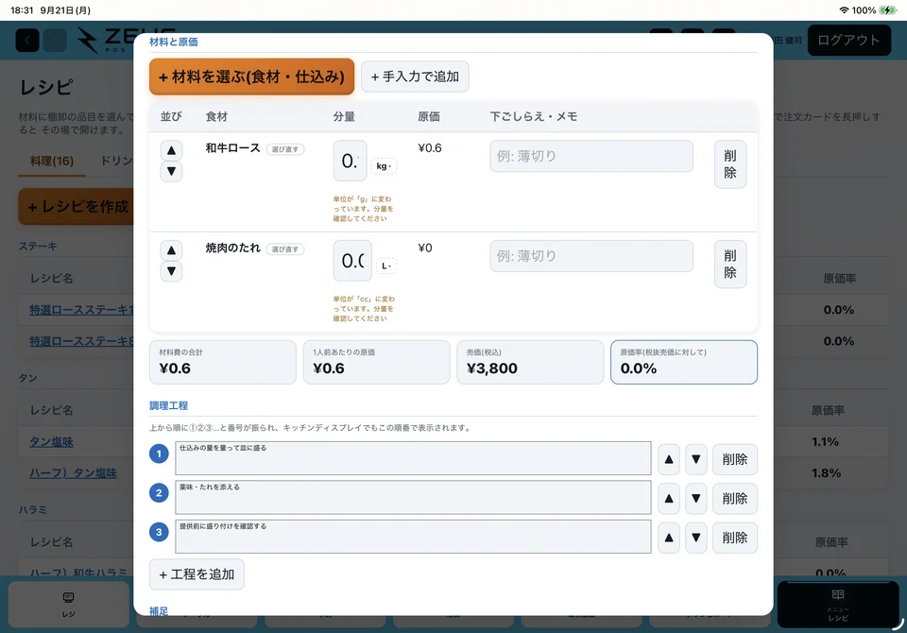
Task: Open the メニュー レシピ bottom tab
Action: point(837,605)
